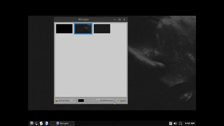Open the file manager from the taskbar
224x126 pixels.
[x=31, y=123]
